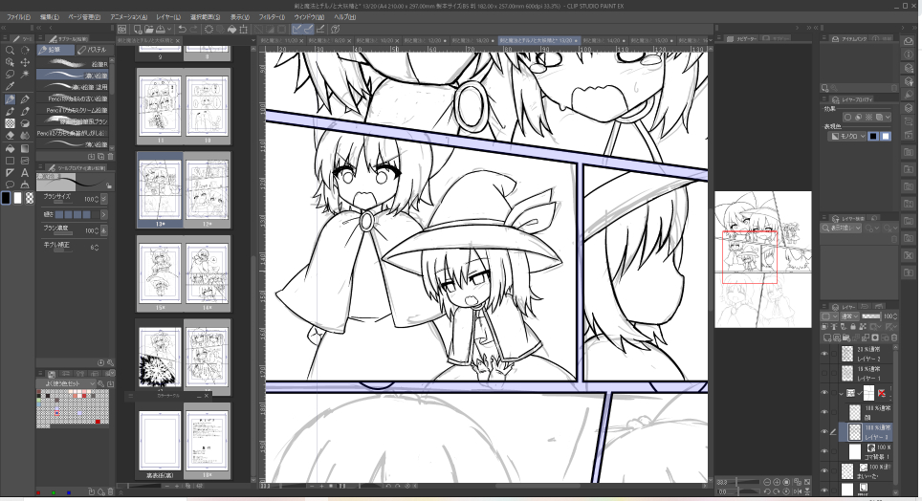Hide the 顔 layer via its eye
Image resolution: width=922 pixels, height=501 pixels.
click(824, 412)
